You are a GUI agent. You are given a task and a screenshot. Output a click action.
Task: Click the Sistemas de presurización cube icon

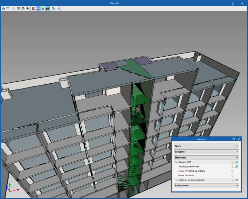click(236, 180)
